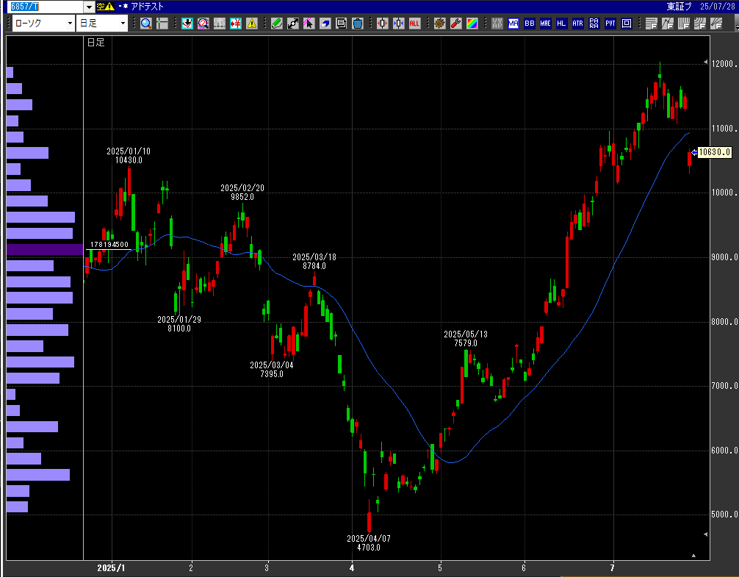Click the アドテスト stock name
Viewport: 739px width, 577px height.
point(147,7)
